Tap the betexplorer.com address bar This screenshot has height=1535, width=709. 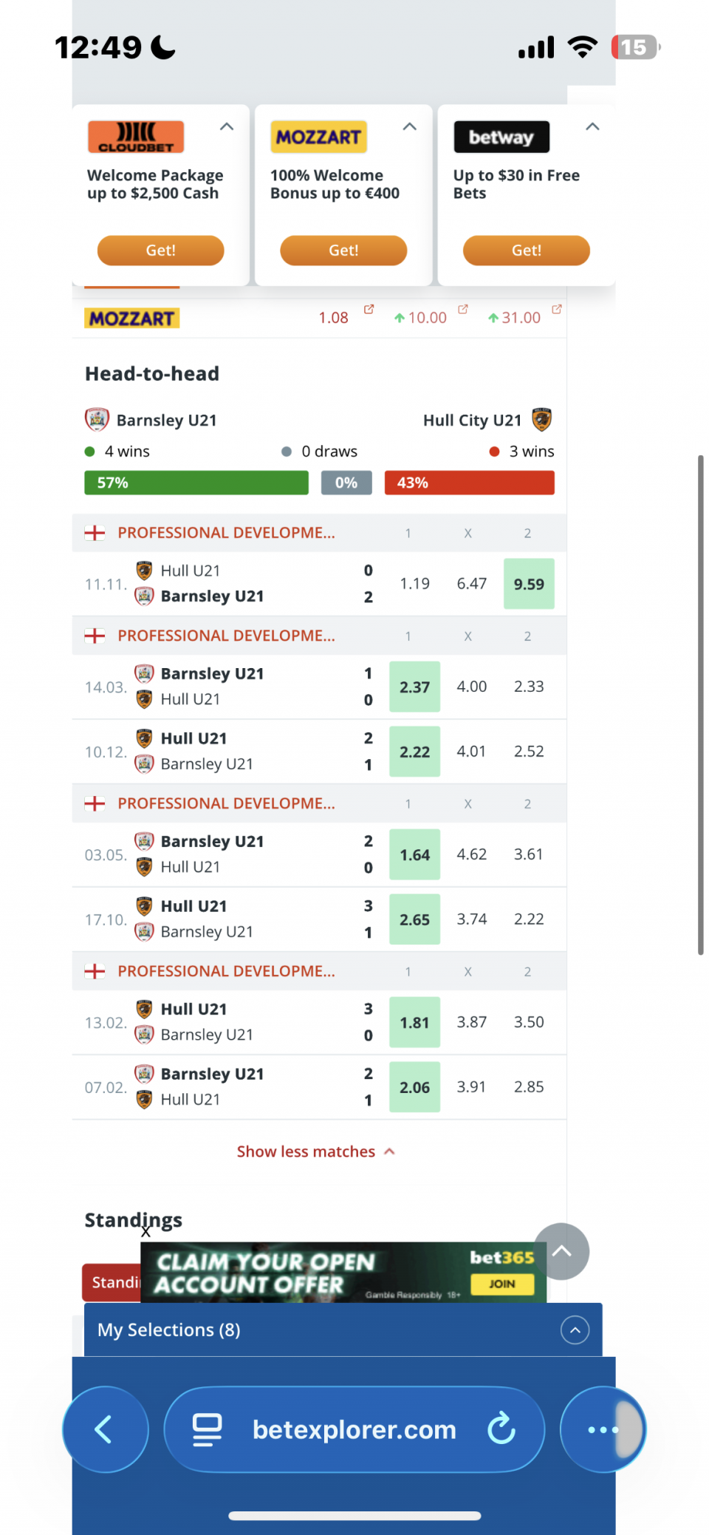click(x=354, y=1429)
